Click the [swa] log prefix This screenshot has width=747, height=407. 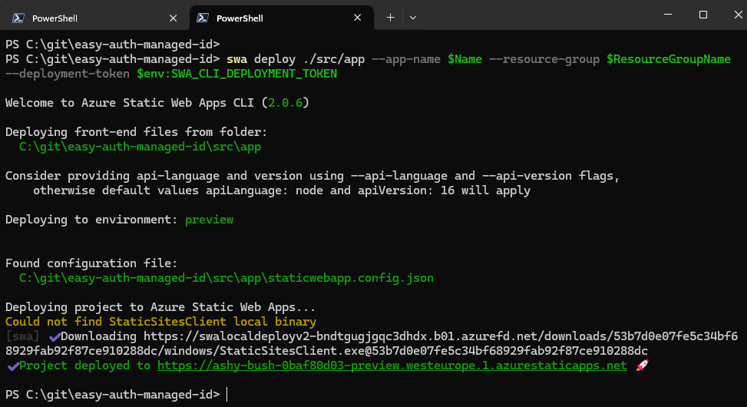[22, 336]
